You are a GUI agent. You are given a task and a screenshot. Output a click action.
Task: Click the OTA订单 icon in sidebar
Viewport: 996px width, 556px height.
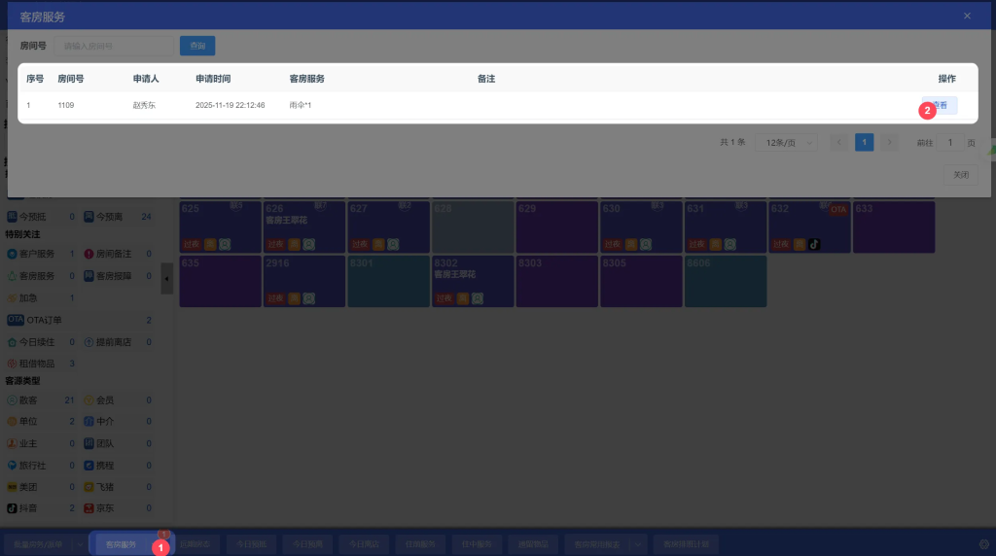[x=15, y=320]
